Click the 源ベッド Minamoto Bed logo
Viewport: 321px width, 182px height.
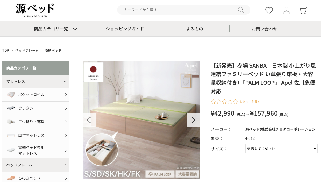[35, 10]
